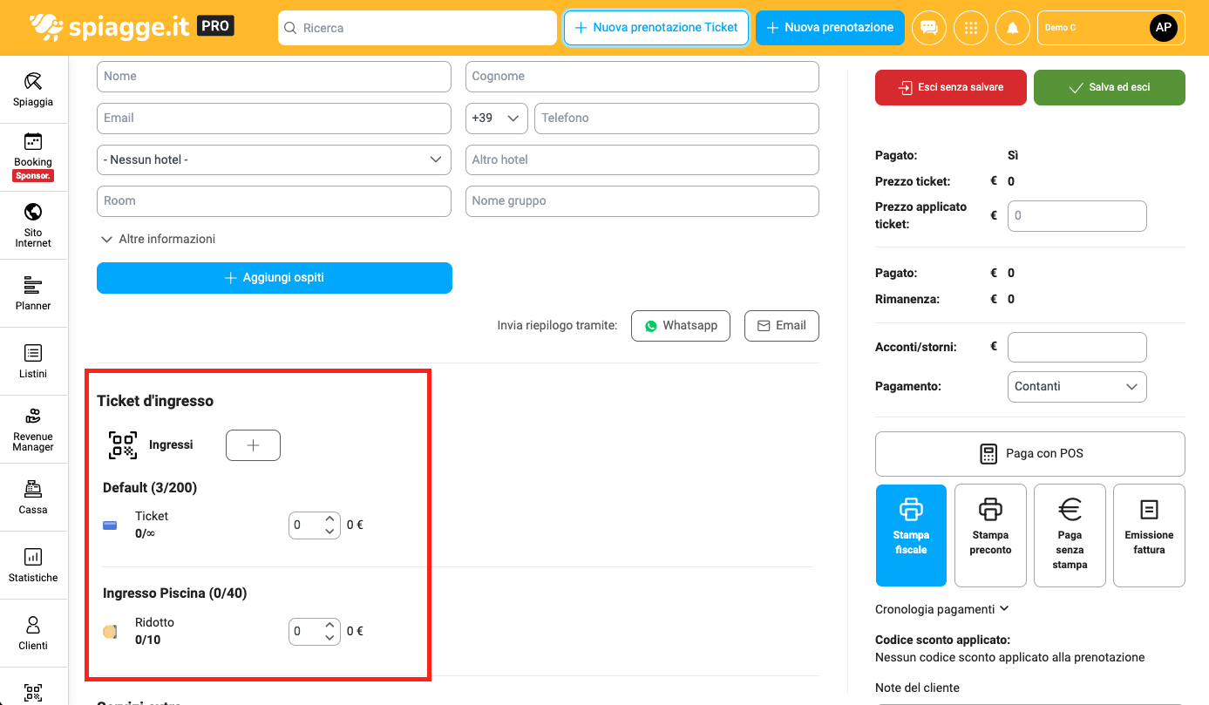This screenshot has width=1209, height=705.
Task: Increase the Ticket quantity stepper
Action: click(329, 519)
